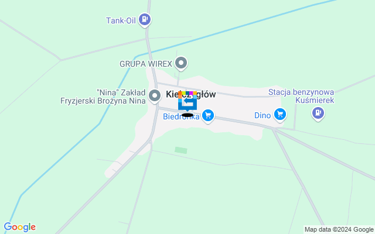Open Stacja benzynowa Kuśmierek label
This screenshot has width=375, height=234.
[301, 96]
